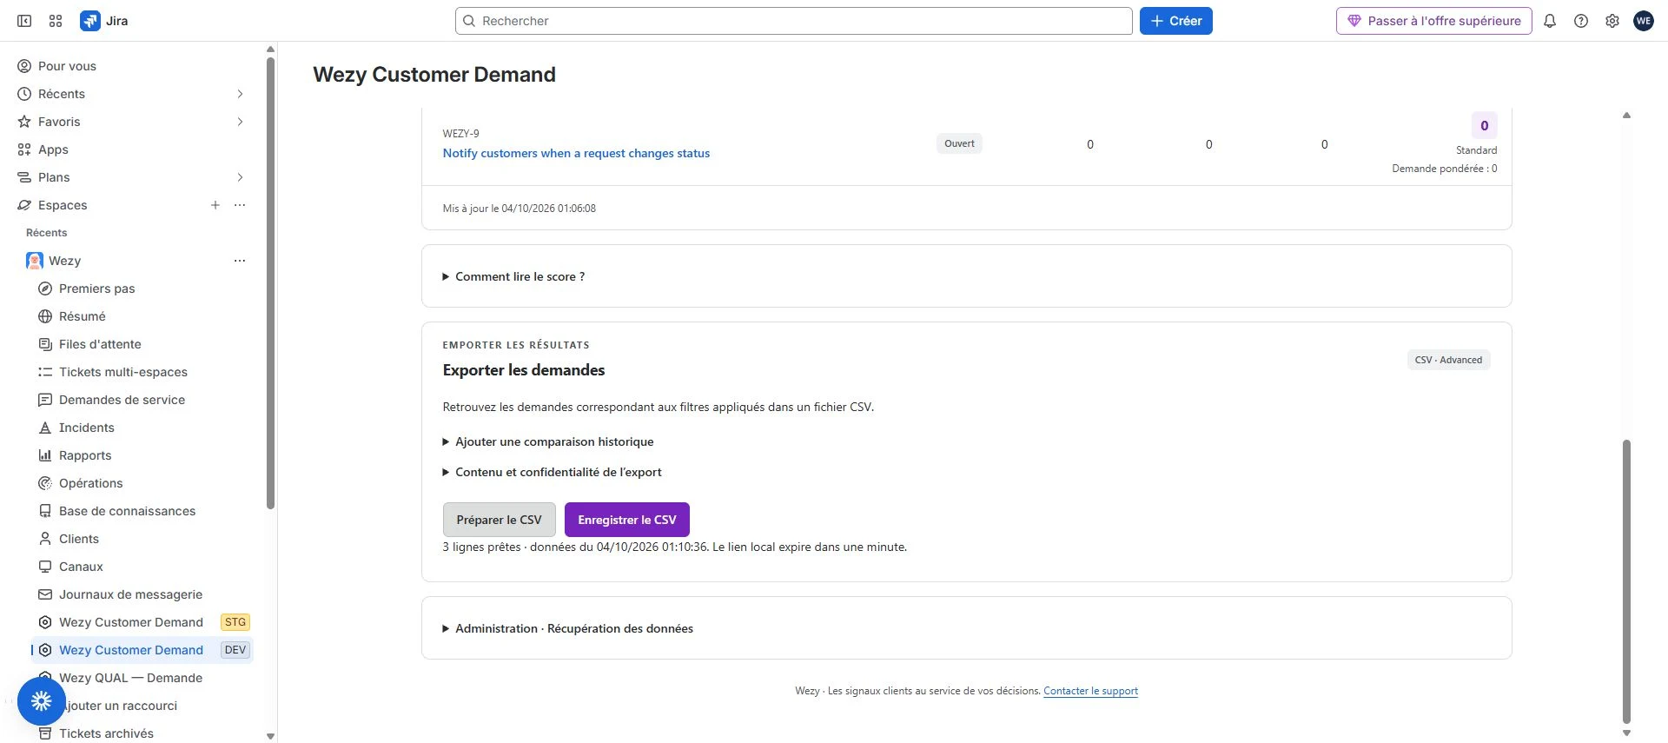The width and height of the screenshot is (1668, 743).
Task: Go to Jira home logo
Action: pyautogui.click(x=104, y=21)
